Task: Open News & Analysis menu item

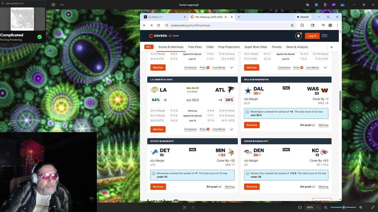Action: click(297, 47)
